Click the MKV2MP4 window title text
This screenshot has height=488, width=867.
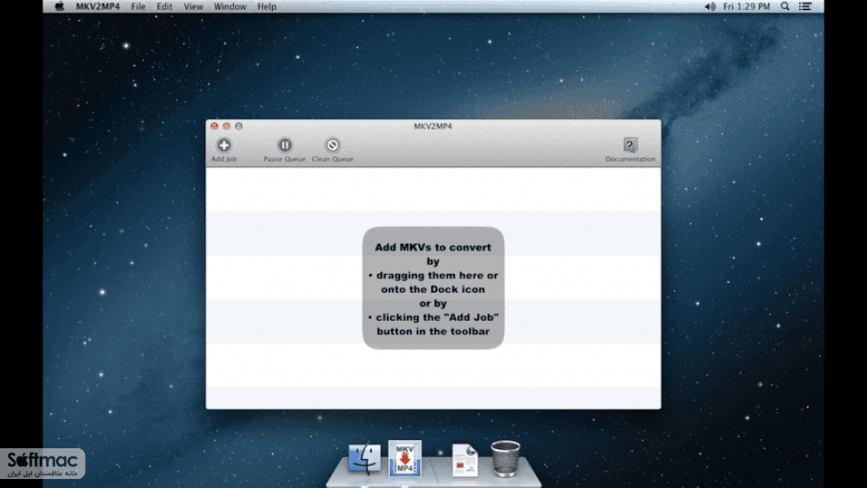pos(433,127)
